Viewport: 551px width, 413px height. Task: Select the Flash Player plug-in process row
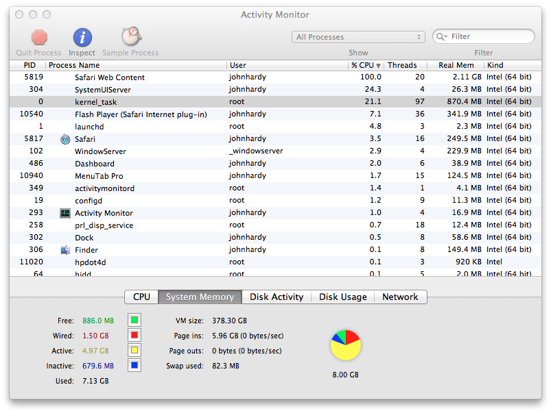tap(276, 114)
